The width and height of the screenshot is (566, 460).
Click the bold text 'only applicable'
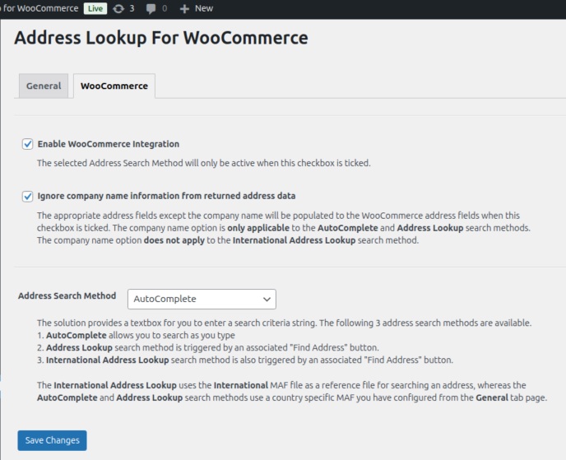258,228
